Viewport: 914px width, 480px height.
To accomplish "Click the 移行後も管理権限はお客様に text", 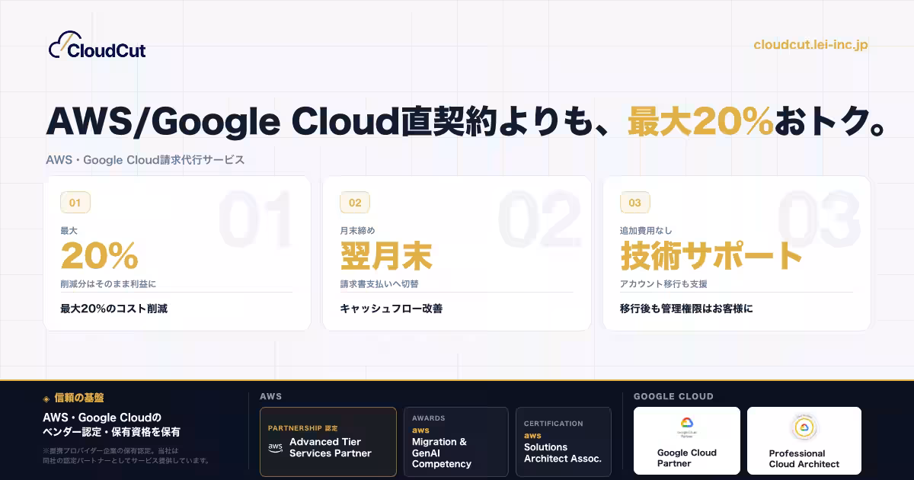I will pyautogui.click(x=687, y=309).
